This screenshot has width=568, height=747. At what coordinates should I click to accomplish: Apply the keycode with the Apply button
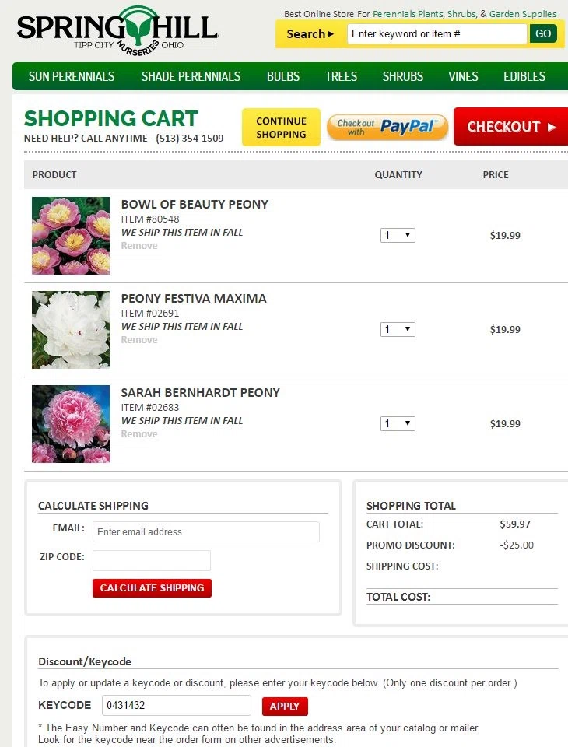pyautogui.click(x=285, y=706)
